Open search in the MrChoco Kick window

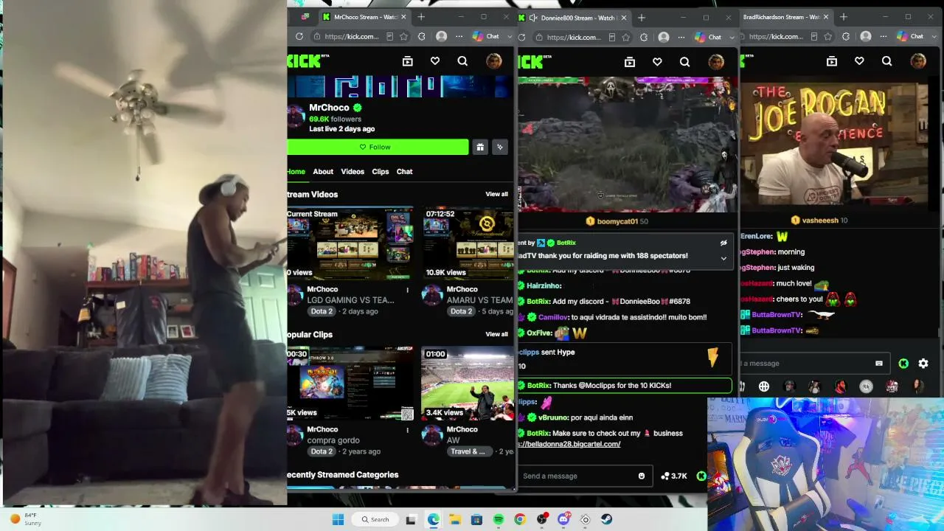click(x=462, y=62)
